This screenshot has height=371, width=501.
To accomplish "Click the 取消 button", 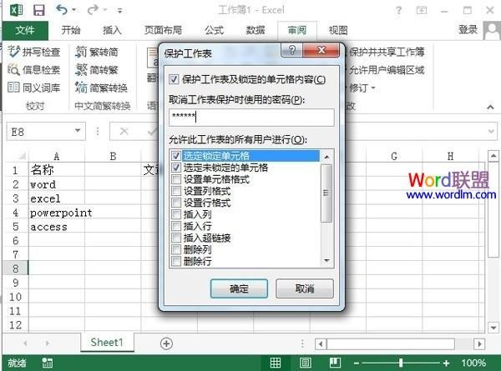I will (x=305, y=288).
